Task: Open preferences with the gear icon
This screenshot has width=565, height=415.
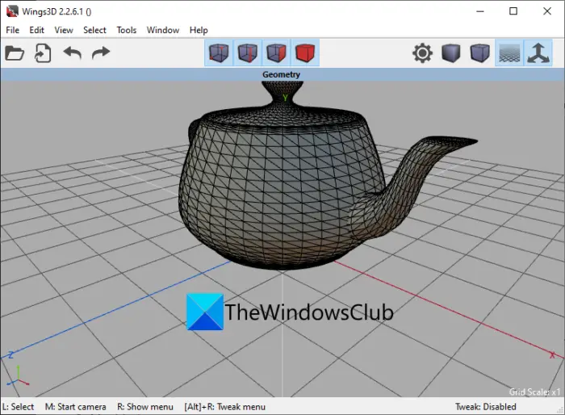Action: click(422, 53)
